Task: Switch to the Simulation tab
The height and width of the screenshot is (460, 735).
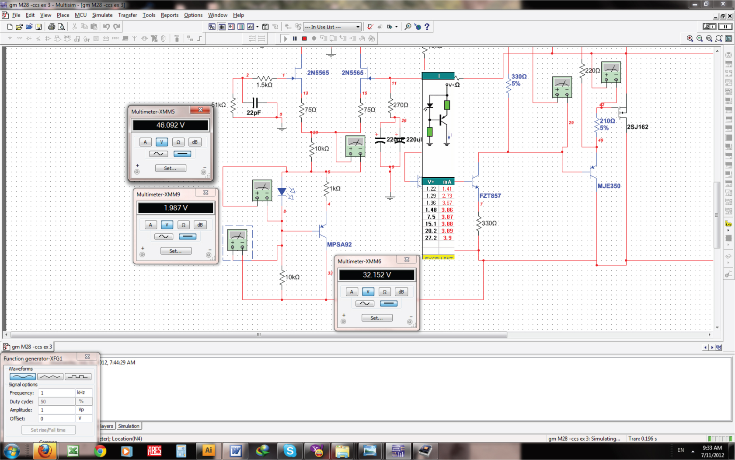Action: [129, 426]
